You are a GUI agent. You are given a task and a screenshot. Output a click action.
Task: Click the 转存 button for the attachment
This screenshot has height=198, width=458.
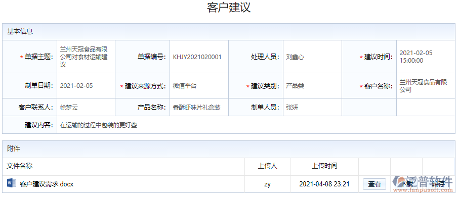point(438,184)
